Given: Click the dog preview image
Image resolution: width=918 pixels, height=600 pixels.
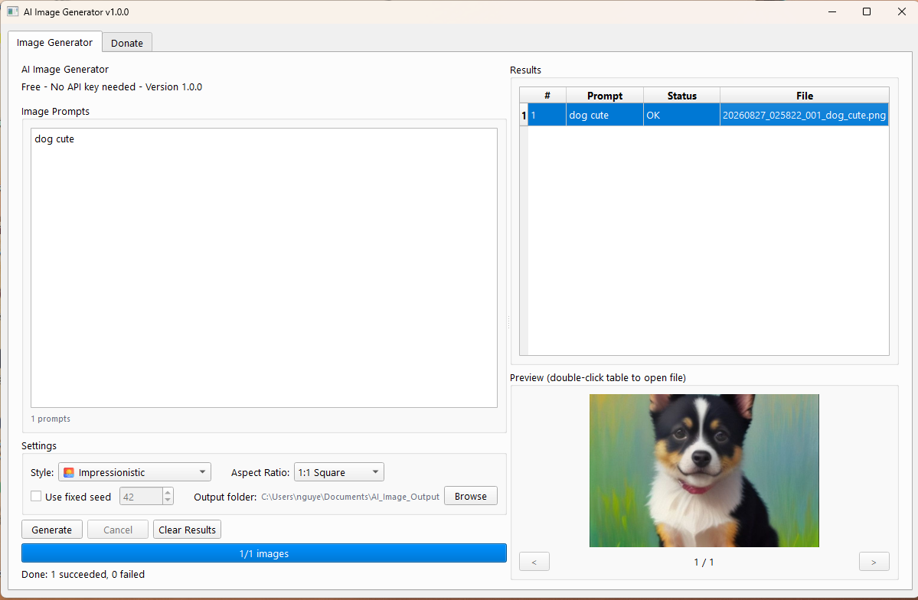Looking at the screenshot, I should tap(704, 471).
